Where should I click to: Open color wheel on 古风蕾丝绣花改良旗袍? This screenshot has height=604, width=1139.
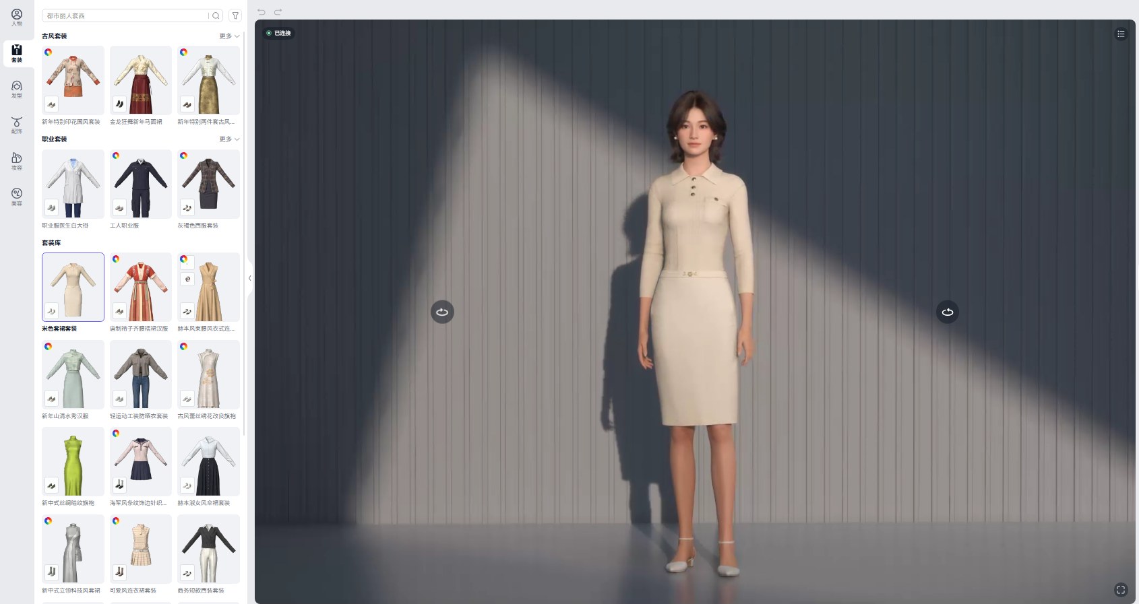184,346
